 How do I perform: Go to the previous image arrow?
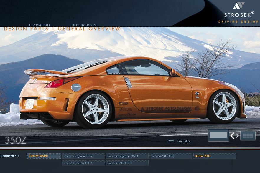232,136
